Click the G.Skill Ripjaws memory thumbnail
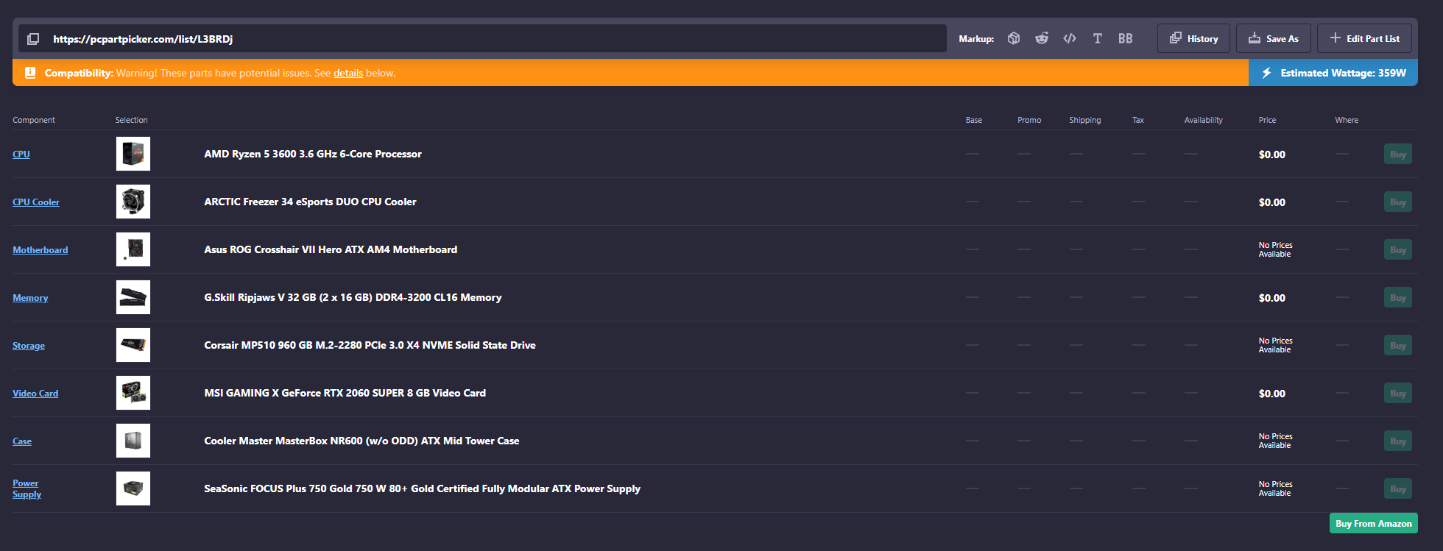This screenshot has width=1443, height=551. tap(133, 297)
